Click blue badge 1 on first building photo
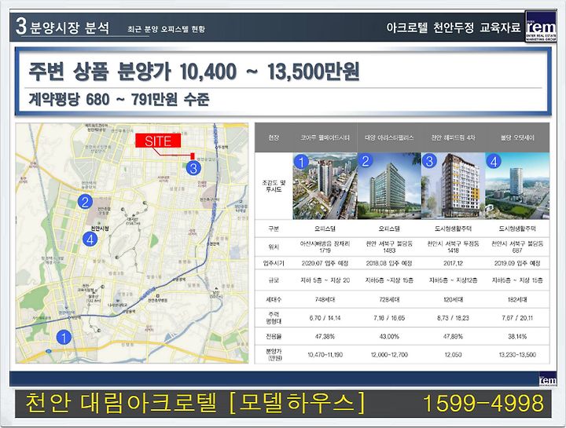This screenshot has width=566, height=428. point(300,162)
